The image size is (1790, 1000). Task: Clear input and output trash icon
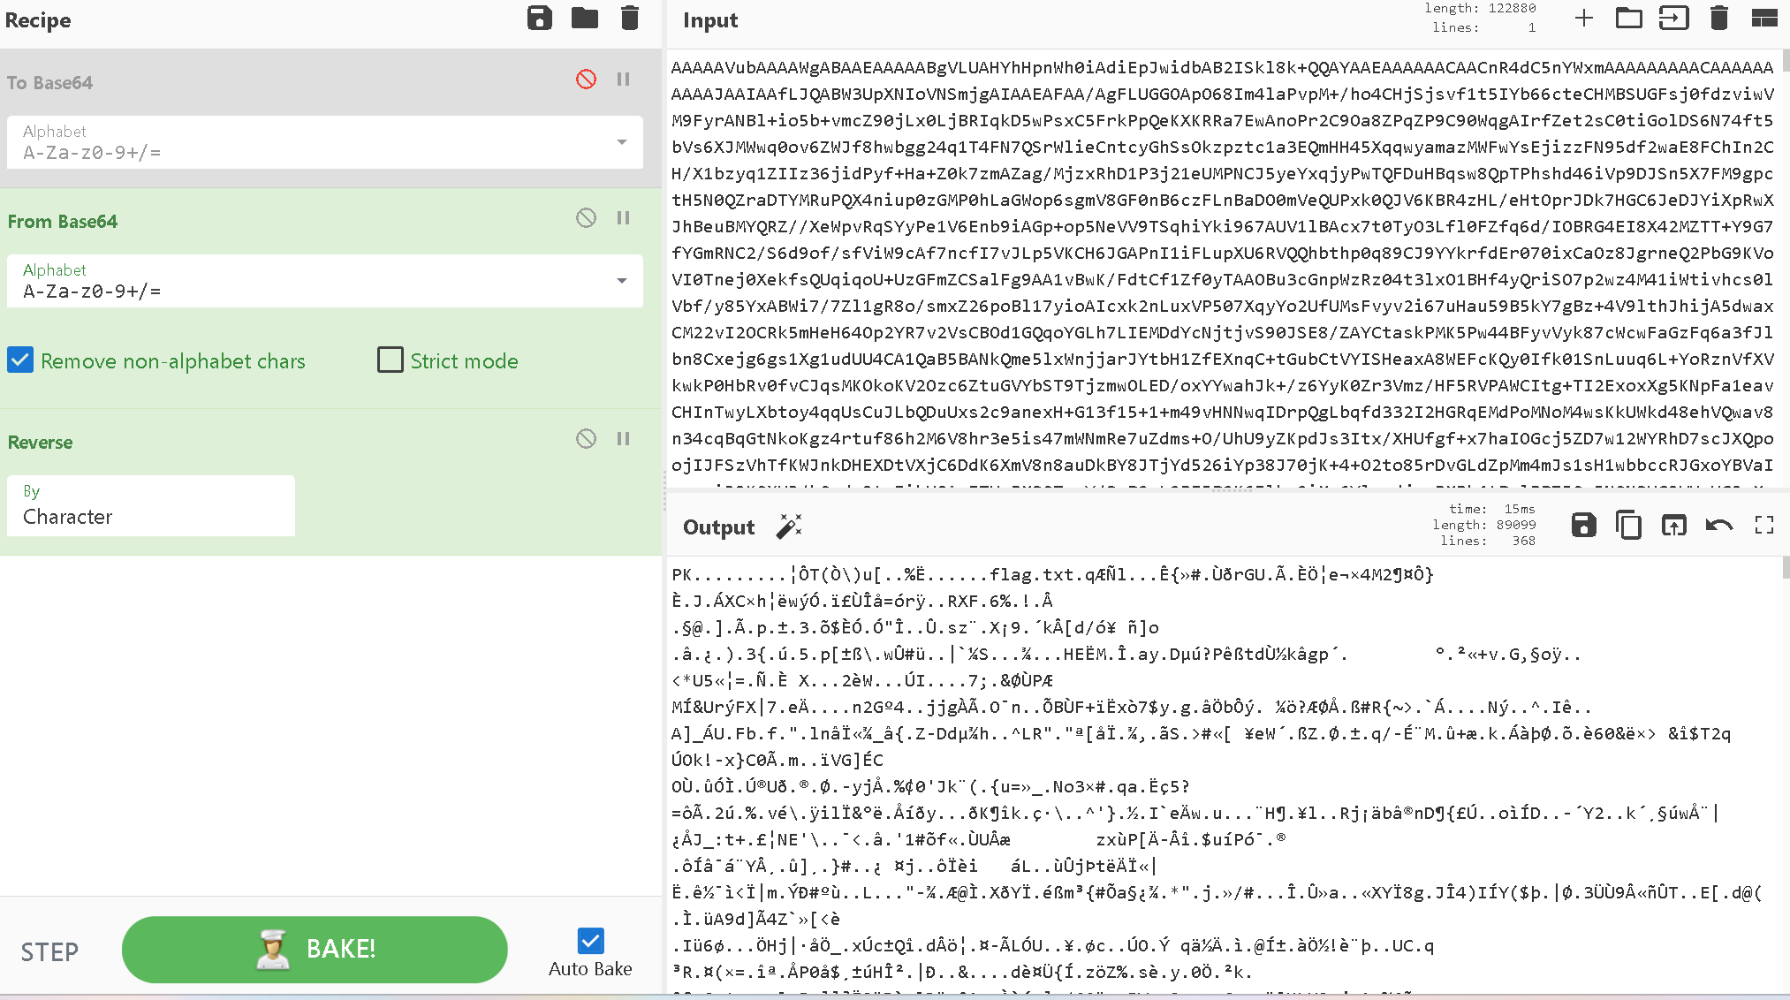pyautogui.click(x=1718, y=19)
